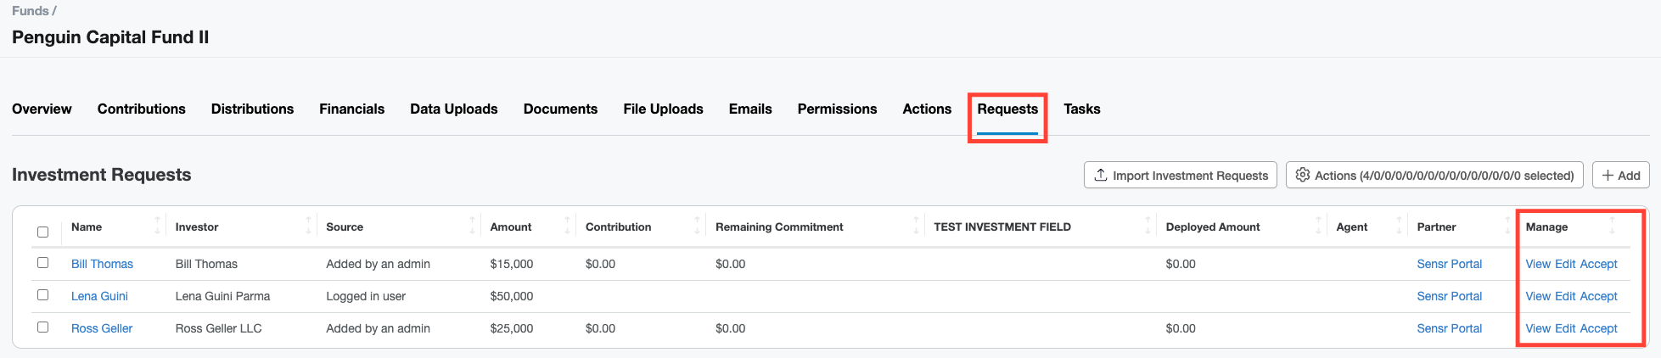Screen dimensions: 1661x358
Task: Go back to Funds breadcrumb
Action: pyautogui.click(x=30, y=11)
